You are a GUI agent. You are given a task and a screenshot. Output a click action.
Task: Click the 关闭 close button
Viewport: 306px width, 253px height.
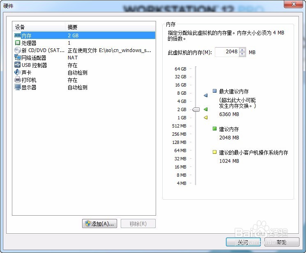point(243,242)
